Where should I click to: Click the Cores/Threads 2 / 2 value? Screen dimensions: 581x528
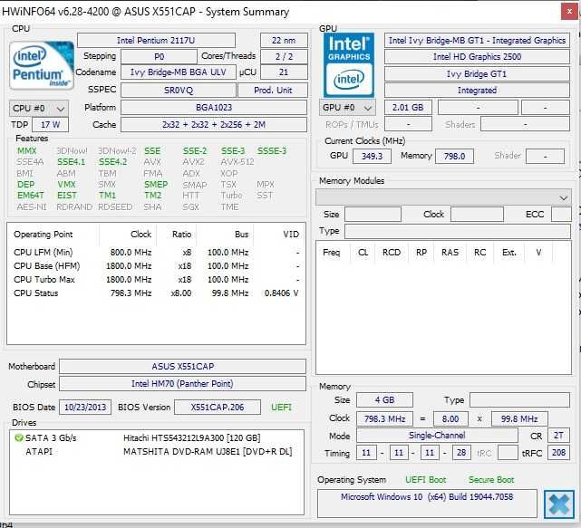coord(284,57)
